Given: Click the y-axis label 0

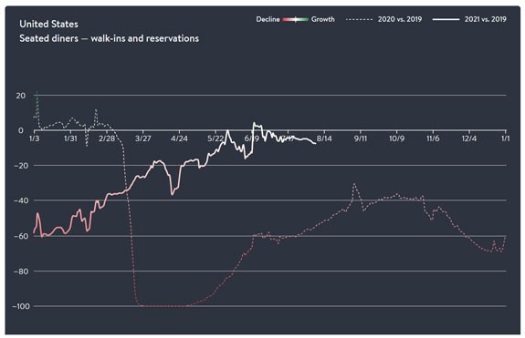Looking at the screenshot, I should pyautogui.click(x=21, y=130).
